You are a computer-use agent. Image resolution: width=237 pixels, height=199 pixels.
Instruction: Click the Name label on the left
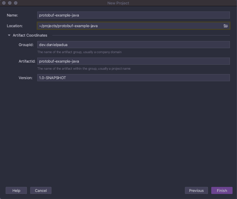tap(14, 15)
